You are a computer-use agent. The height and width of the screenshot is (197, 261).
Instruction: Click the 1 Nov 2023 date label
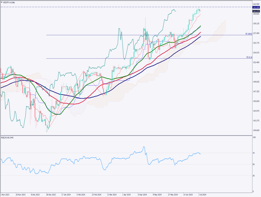5,194
